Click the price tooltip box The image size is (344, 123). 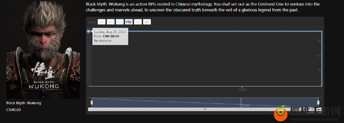(x=110, y=36)
